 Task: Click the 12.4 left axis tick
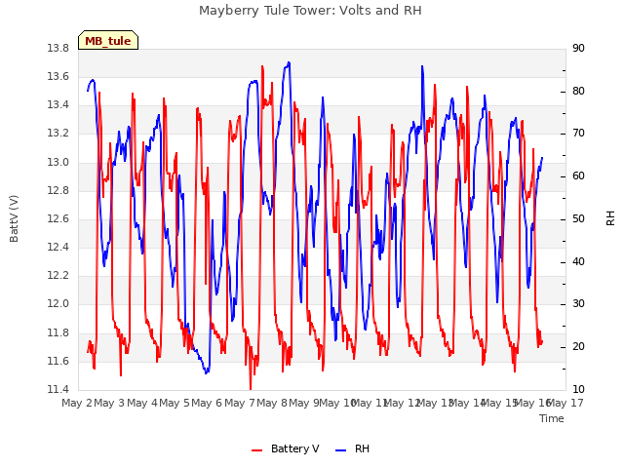coord(58,247)
